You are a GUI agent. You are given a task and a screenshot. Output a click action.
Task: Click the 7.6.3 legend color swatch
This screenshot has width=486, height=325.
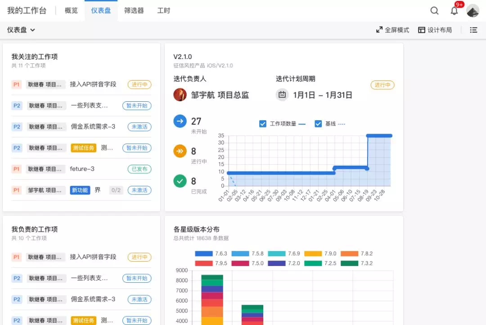pos(204,254)
